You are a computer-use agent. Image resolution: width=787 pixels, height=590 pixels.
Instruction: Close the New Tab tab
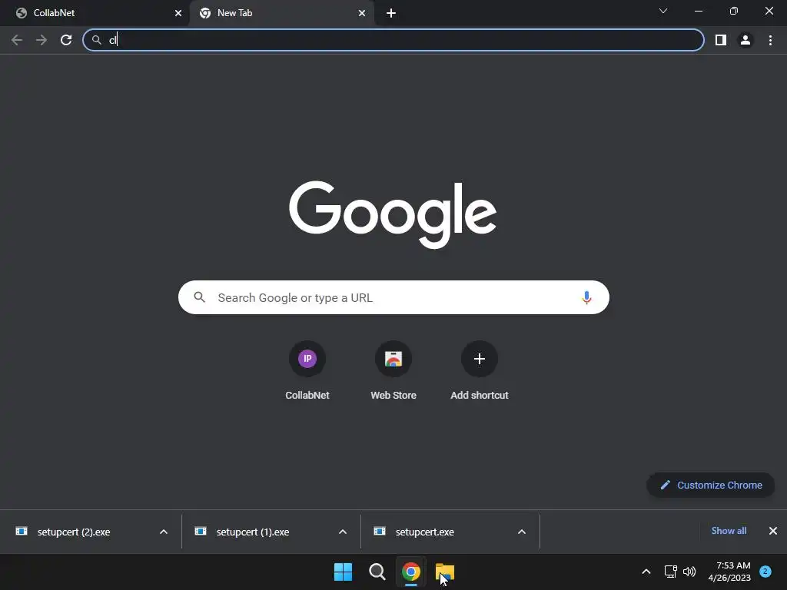362,13
